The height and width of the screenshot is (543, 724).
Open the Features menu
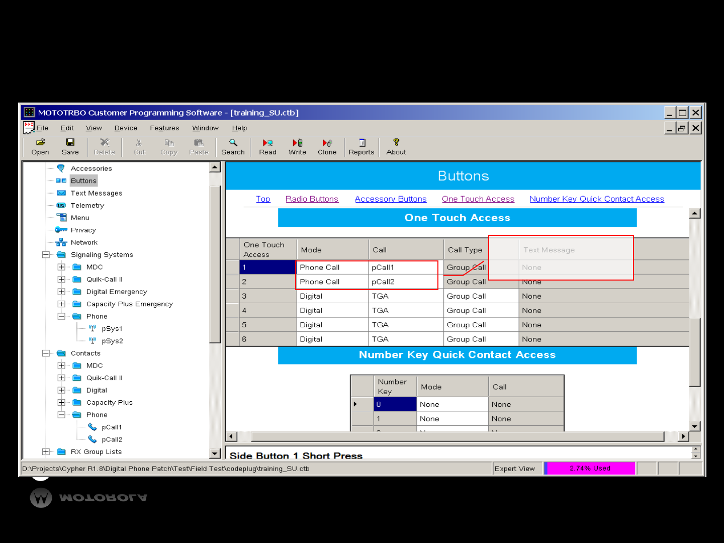coord(164,128)
